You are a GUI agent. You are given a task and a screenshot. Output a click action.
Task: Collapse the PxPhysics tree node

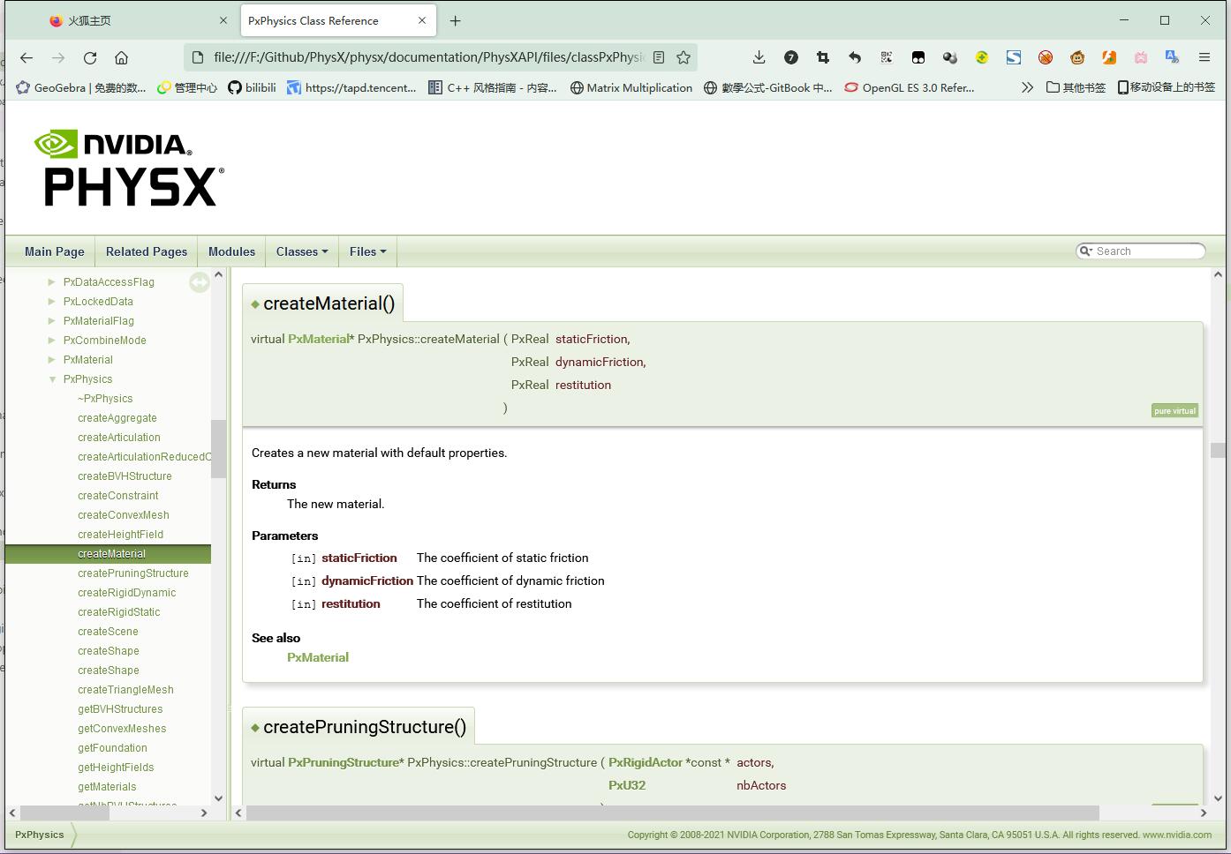[52, 379]
